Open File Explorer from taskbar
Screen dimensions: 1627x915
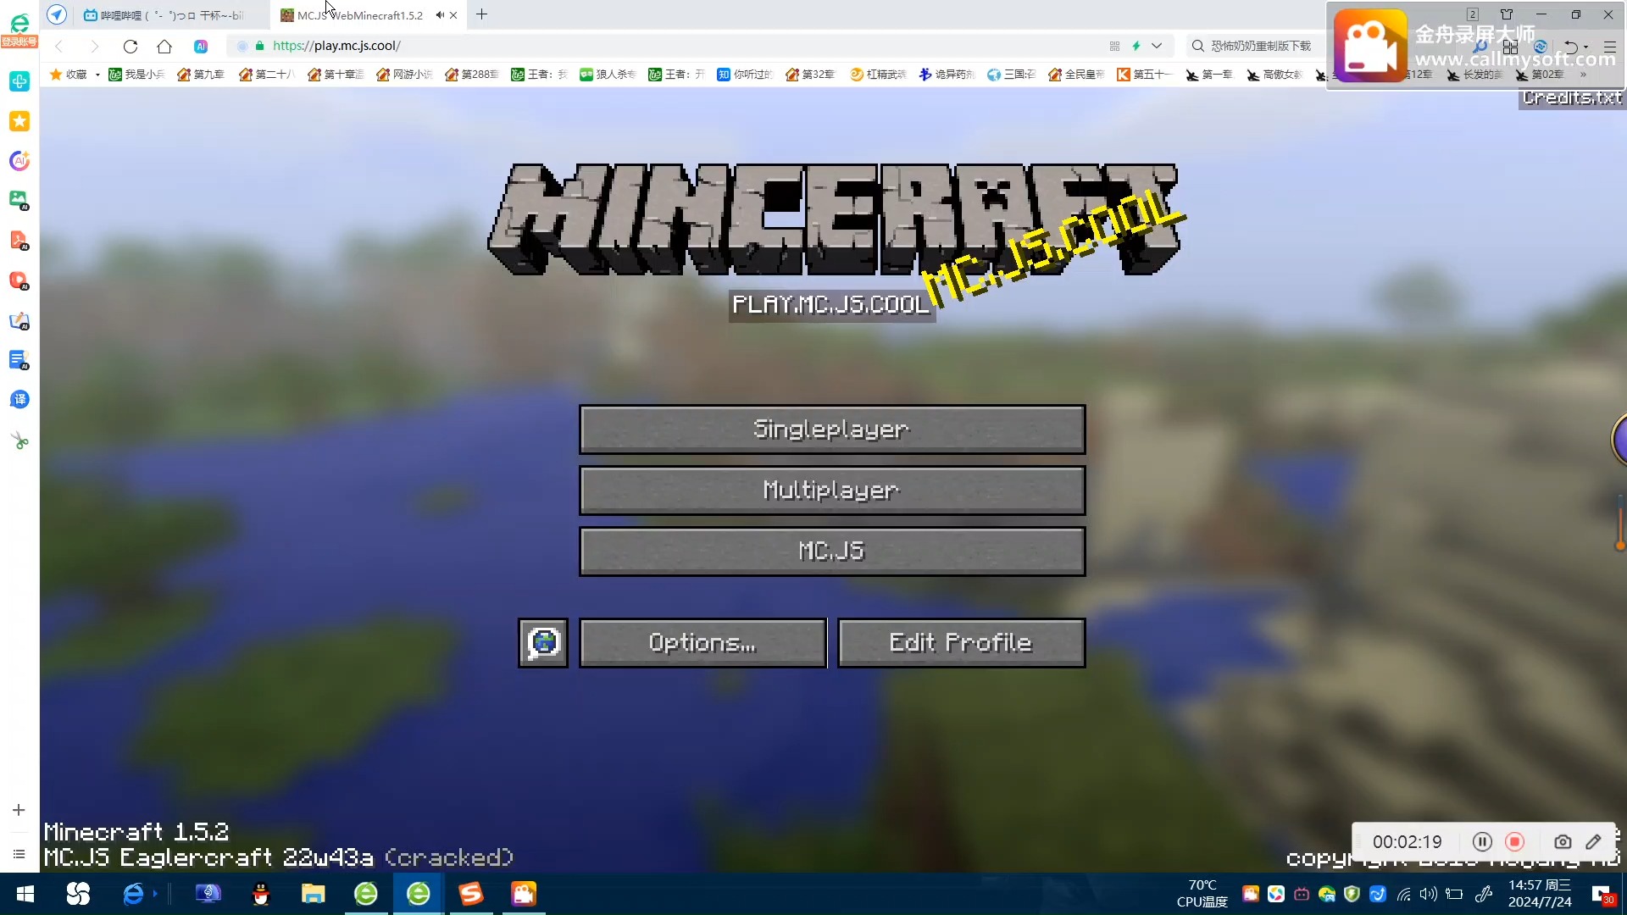(x=314, y=895)
